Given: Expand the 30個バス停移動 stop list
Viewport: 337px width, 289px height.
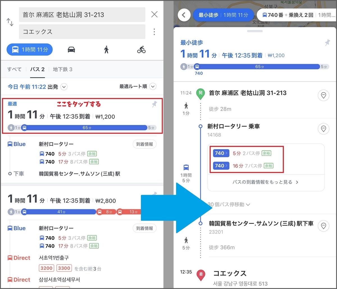Looking at the screenshot, I should [229, 204].
